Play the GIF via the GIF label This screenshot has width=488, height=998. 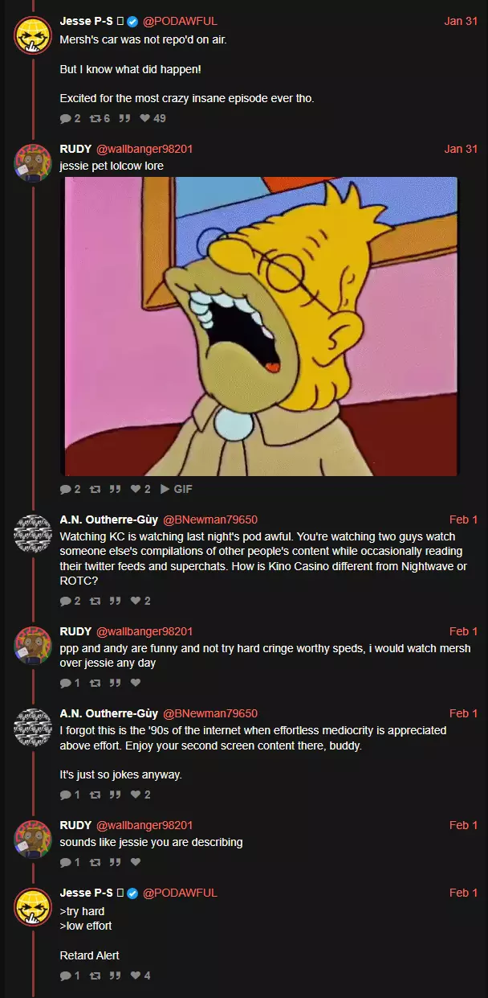coord(177,489)
